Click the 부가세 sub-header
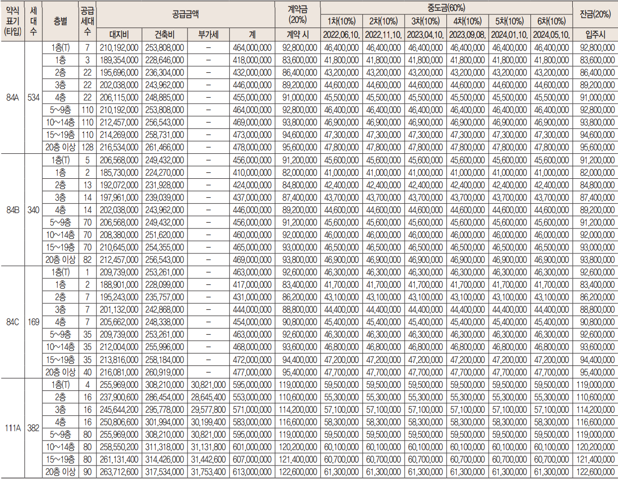This screenshot has width=618, height=479. tap(208, 34)
